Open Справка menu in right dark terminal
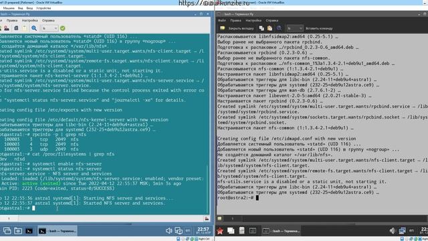Screen dimensions: 428x241 [272, 21]
